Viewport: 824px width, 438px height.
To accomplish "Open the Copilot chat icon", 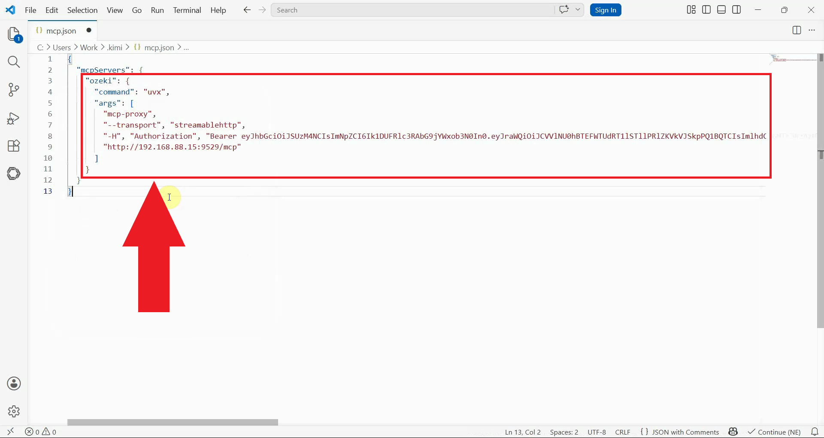I will tap(564, 9).
